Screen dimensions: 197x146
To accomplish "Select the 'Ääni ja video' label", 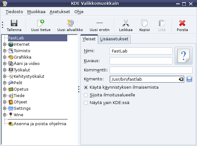I will pyautogui.click(x=27, y=63).
